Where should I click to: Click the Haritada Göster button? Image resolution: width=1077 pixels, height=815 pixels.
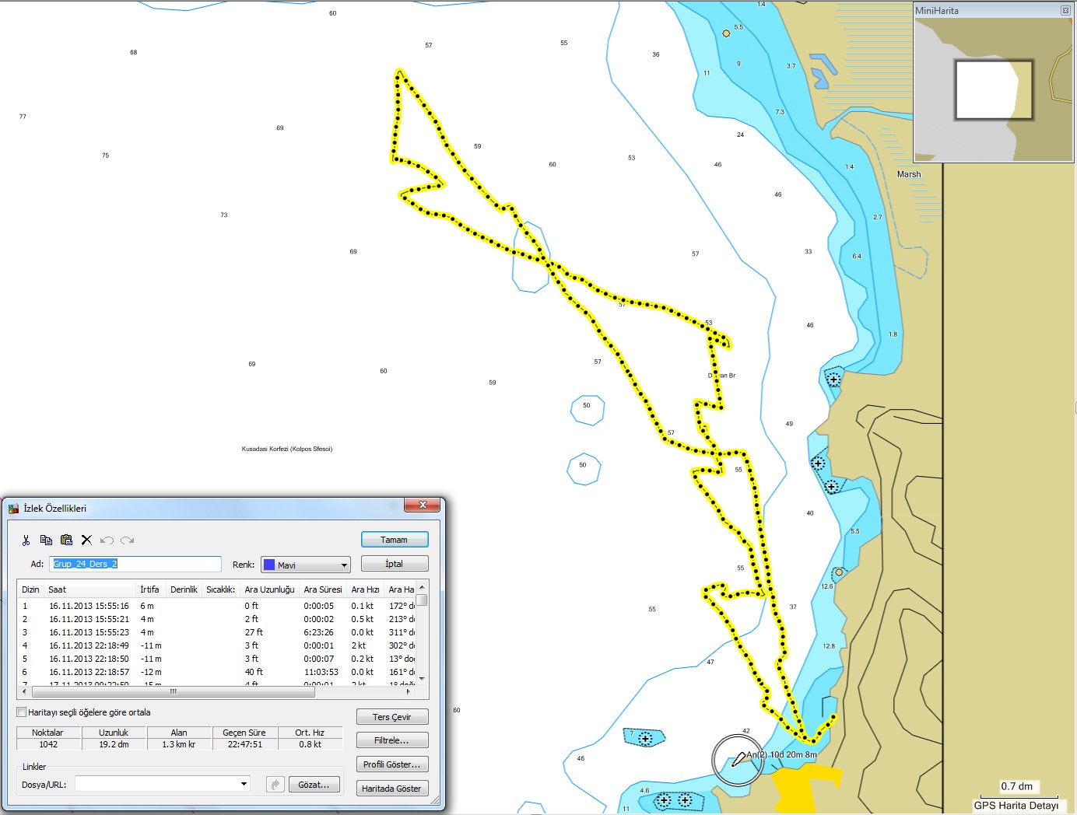coord(392,789)
